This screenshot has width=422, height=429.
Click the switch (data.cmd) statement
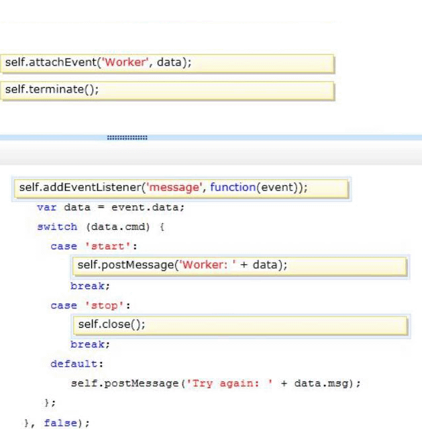101,227
